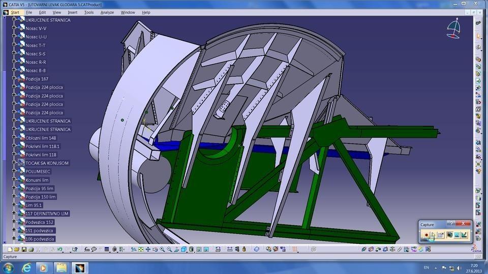This screenshot has width=488, height=274.
Task: Expand the TOCAK SA KONUSOM node
Action: tap(14, 162)
